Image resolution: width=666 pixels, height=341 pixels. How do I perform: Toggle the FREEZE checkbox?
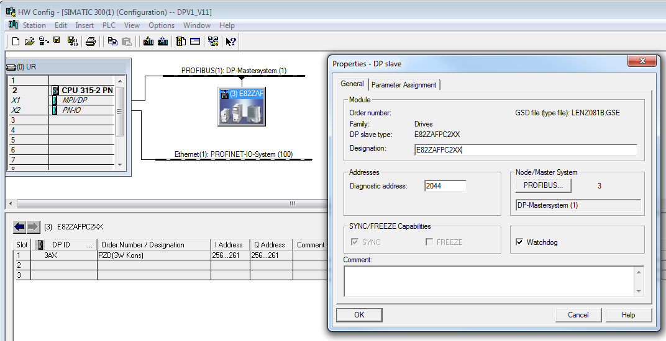pos(429,242)
